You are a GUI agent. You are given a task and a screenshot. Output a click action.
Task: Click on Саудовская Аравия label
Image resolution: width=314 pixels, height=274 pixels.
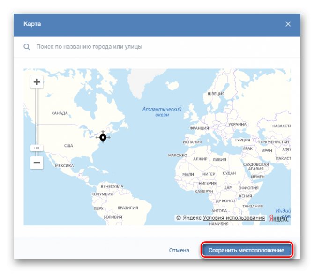pyautogui.click(x=256, y=167)
